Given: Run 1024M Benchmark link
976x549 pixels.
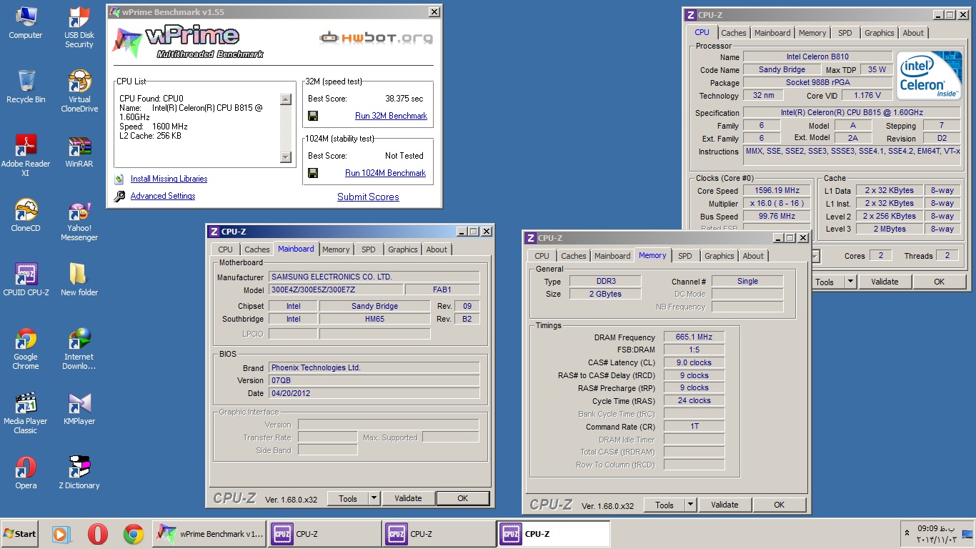Looking at the screenshot, I should 385,173.
